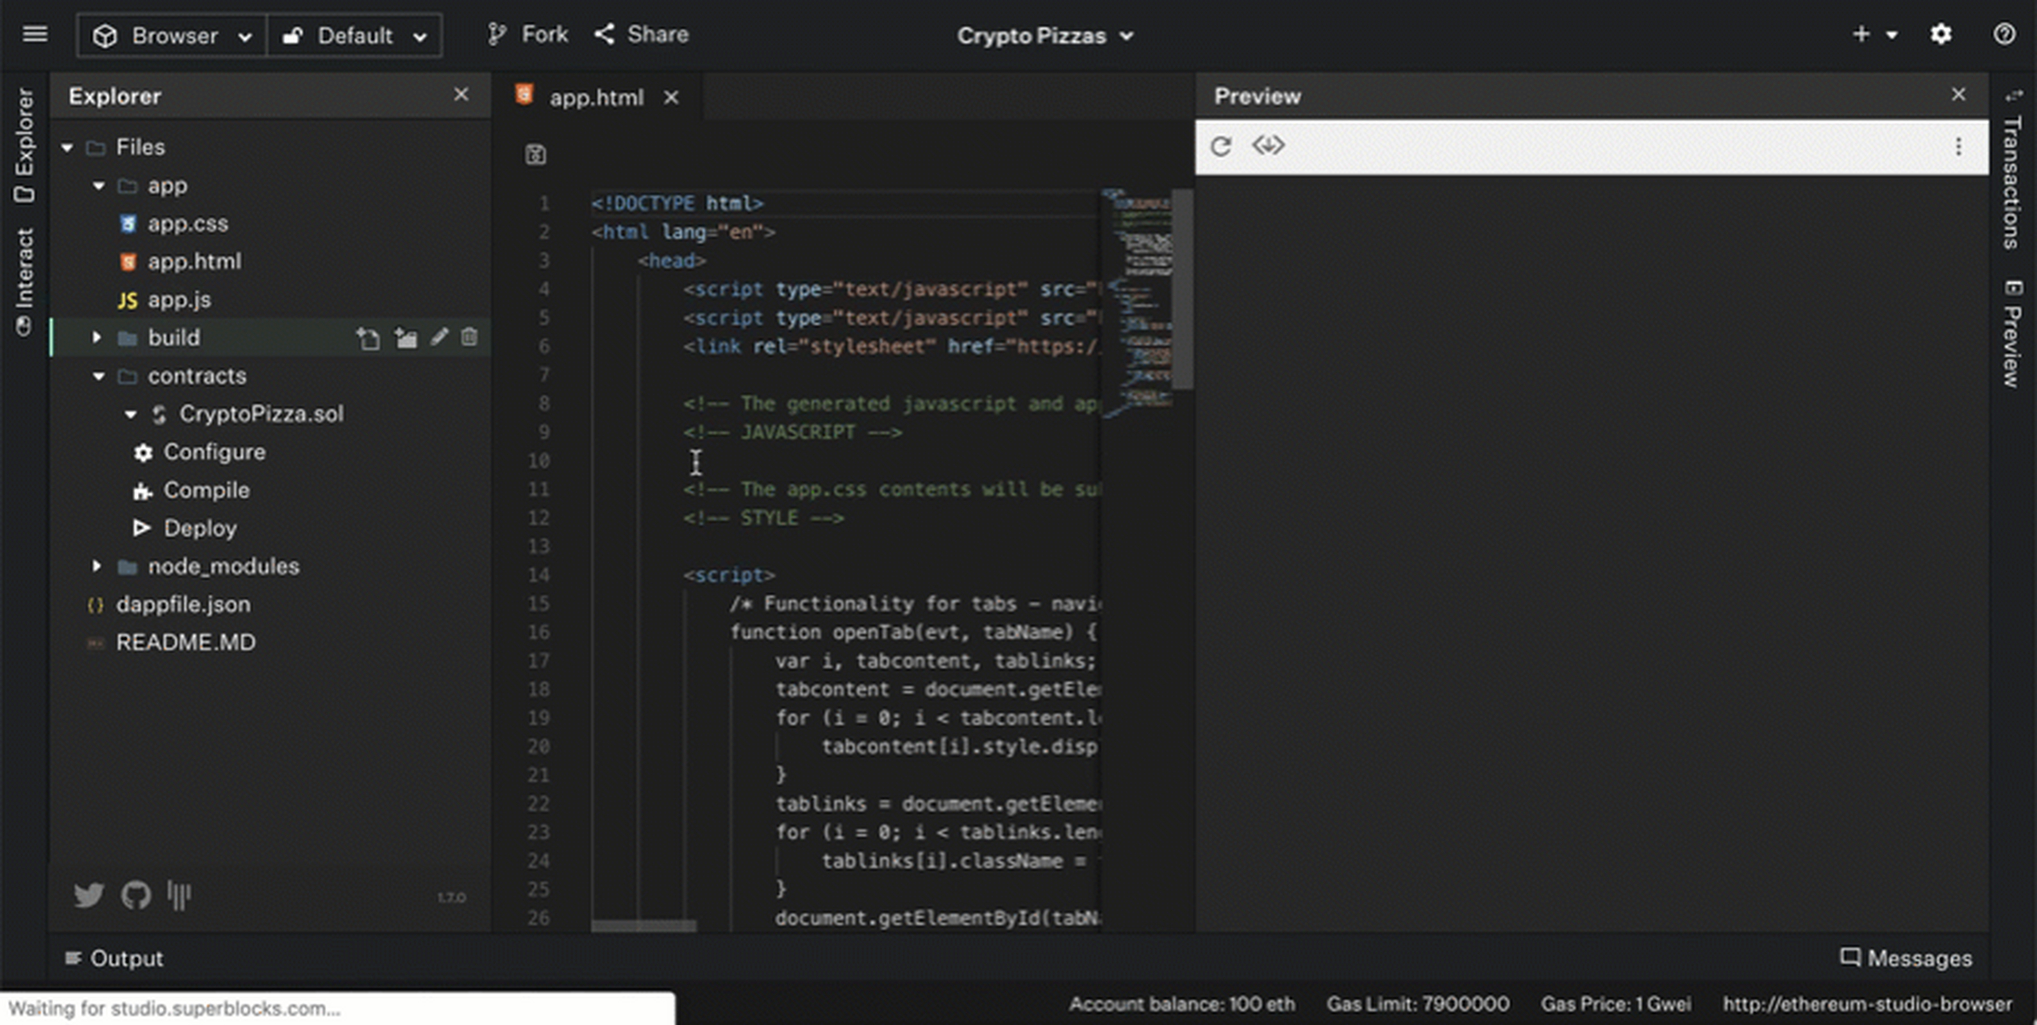Open the GitHub link icon

pyautogui.click(x=135, y=894)
